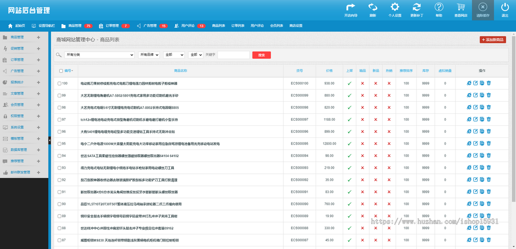Click the edit icon in row 87
516x249 pixels.
click(x=476, y=240)
